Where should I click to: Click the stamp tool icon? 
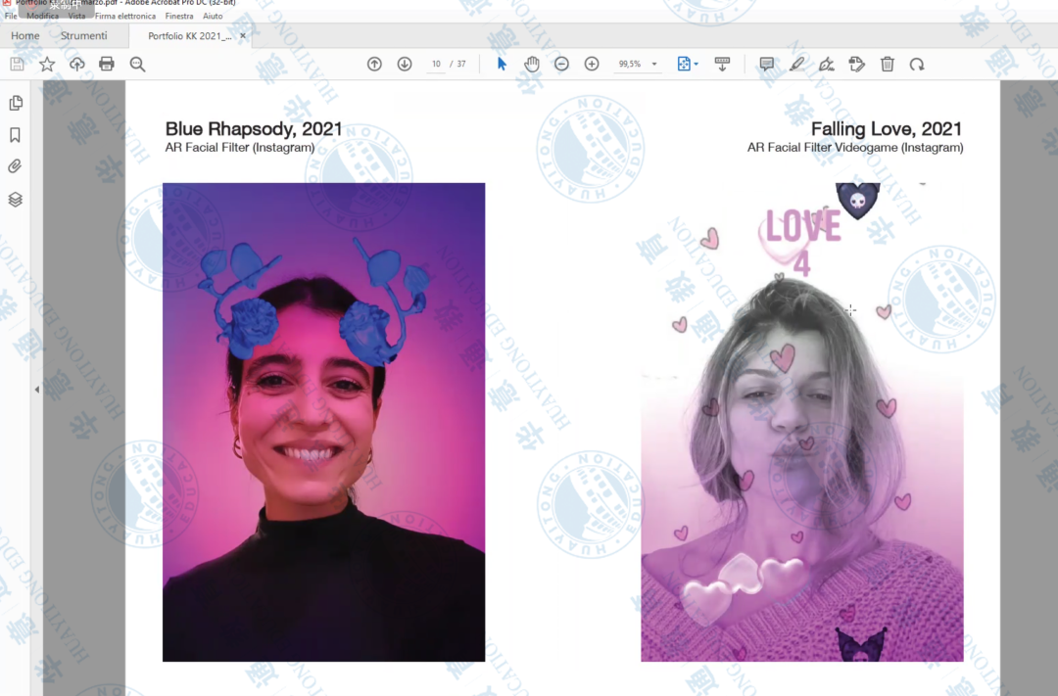857,64
